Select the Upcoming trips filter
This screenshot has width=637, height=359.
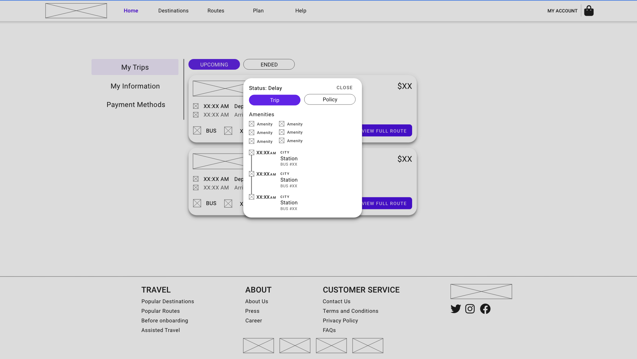[x=214, y=64]
